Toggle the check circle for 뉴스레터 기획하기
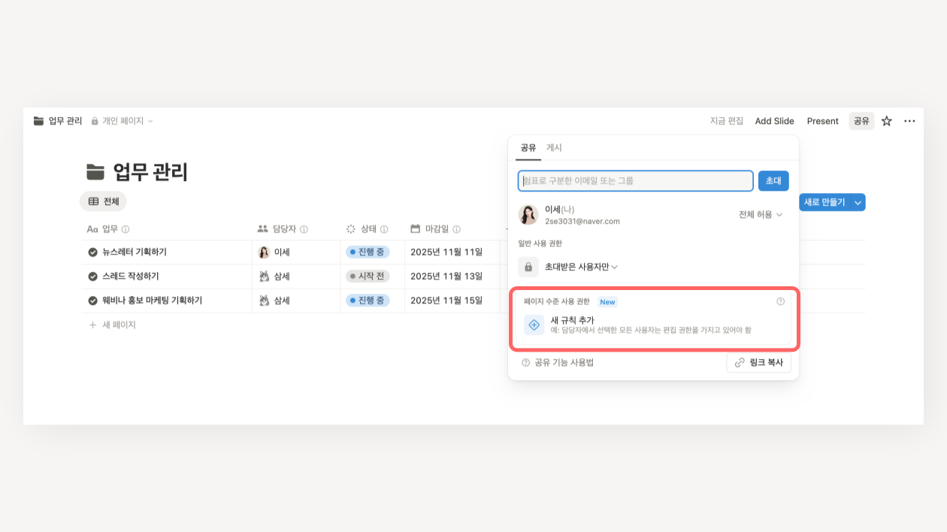947x532 pixels. (93, 252)
